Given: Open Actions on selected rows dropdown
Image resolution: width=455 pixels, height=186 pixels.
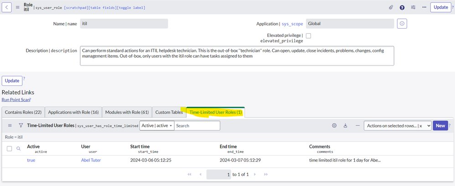Looking at the screenshot, I should tap(398, 126).
